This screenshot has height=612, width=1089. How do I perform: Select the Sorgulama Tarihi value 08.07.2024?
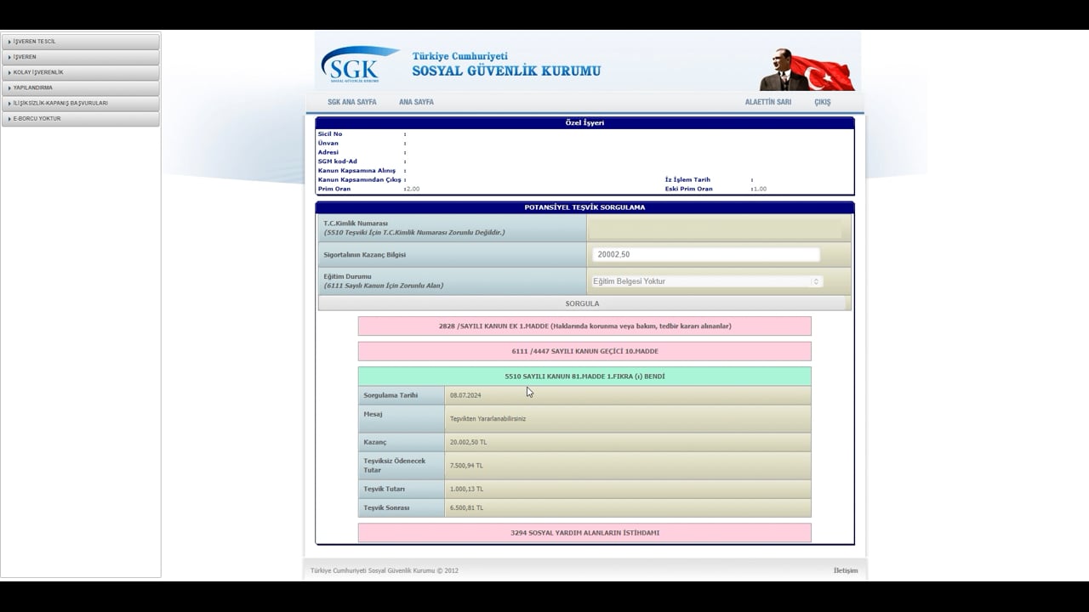[x=465, y=395]
